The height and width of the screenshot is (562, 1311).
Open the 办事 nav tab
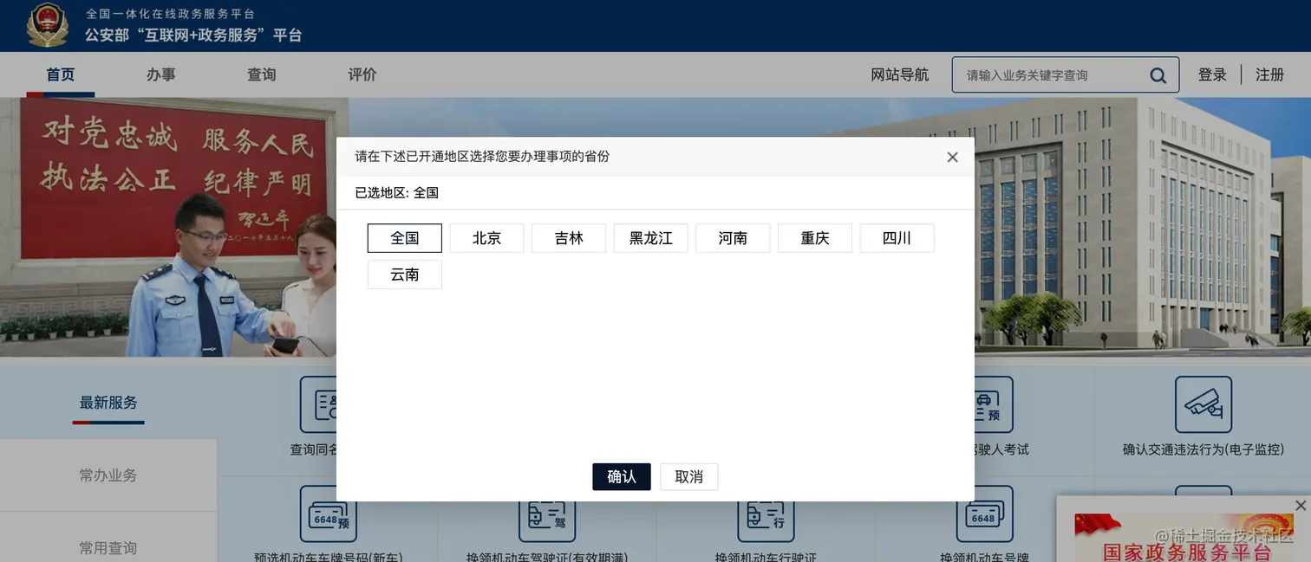pyautogui.click(x=161, y=74)
